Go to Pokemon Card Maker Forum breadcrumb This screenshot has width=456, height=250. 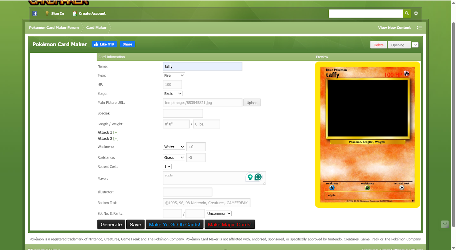(54, 28)
